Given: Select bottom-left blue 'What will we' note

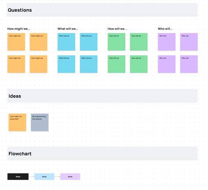Looking at the screenshot, I should 66,64.
